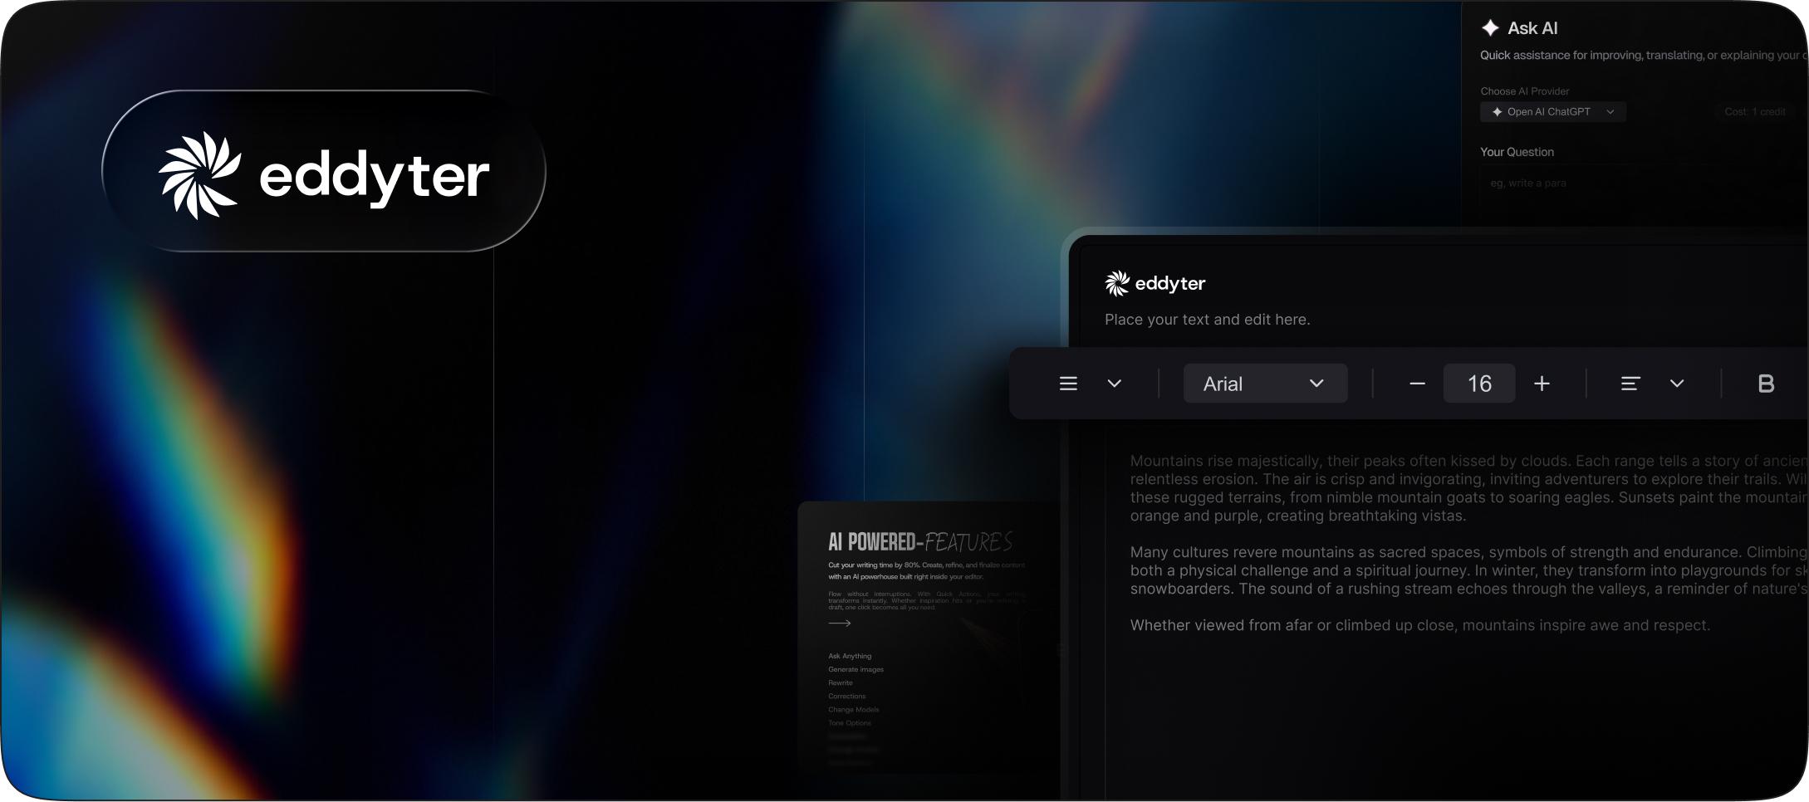
Task: Click the "Quick assistance for improving, translating" description
Action: pyautogui.click(x=1644, y=56)
